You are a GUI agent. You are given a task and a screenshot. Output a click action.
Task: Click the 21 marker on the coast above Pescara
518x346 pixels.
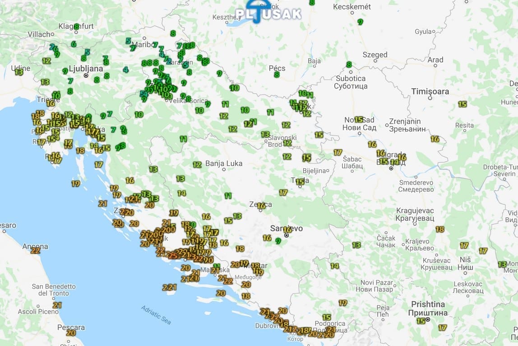click(x=56, y=306)
